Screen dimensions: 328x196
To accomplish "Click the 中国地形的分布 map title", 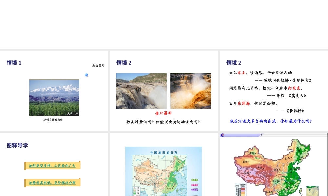I will coord(164,153).
